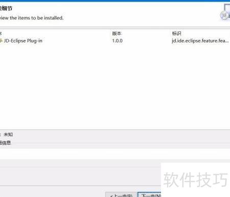Click the 安装细节 page title
This screenshot has width=230, height=197.
pos(6,8)
